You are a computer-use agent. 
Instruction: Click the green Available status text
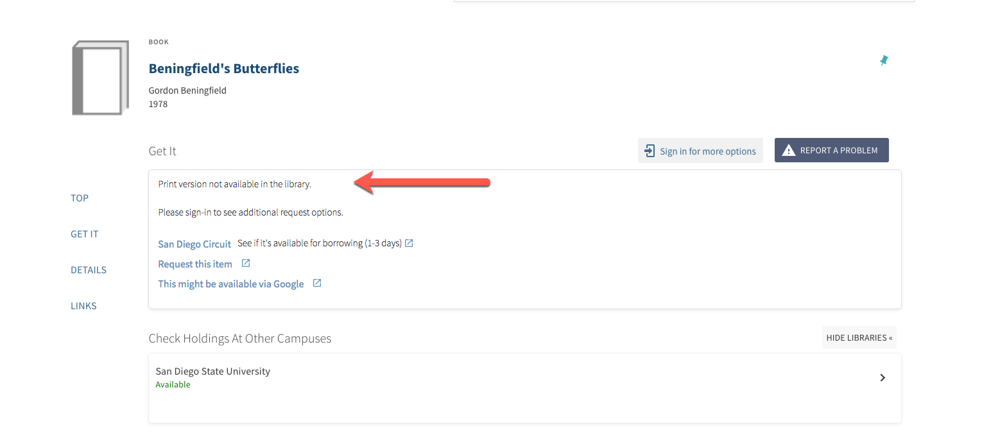click(173, 385)
